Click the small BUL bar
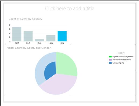 coord(39,40)
